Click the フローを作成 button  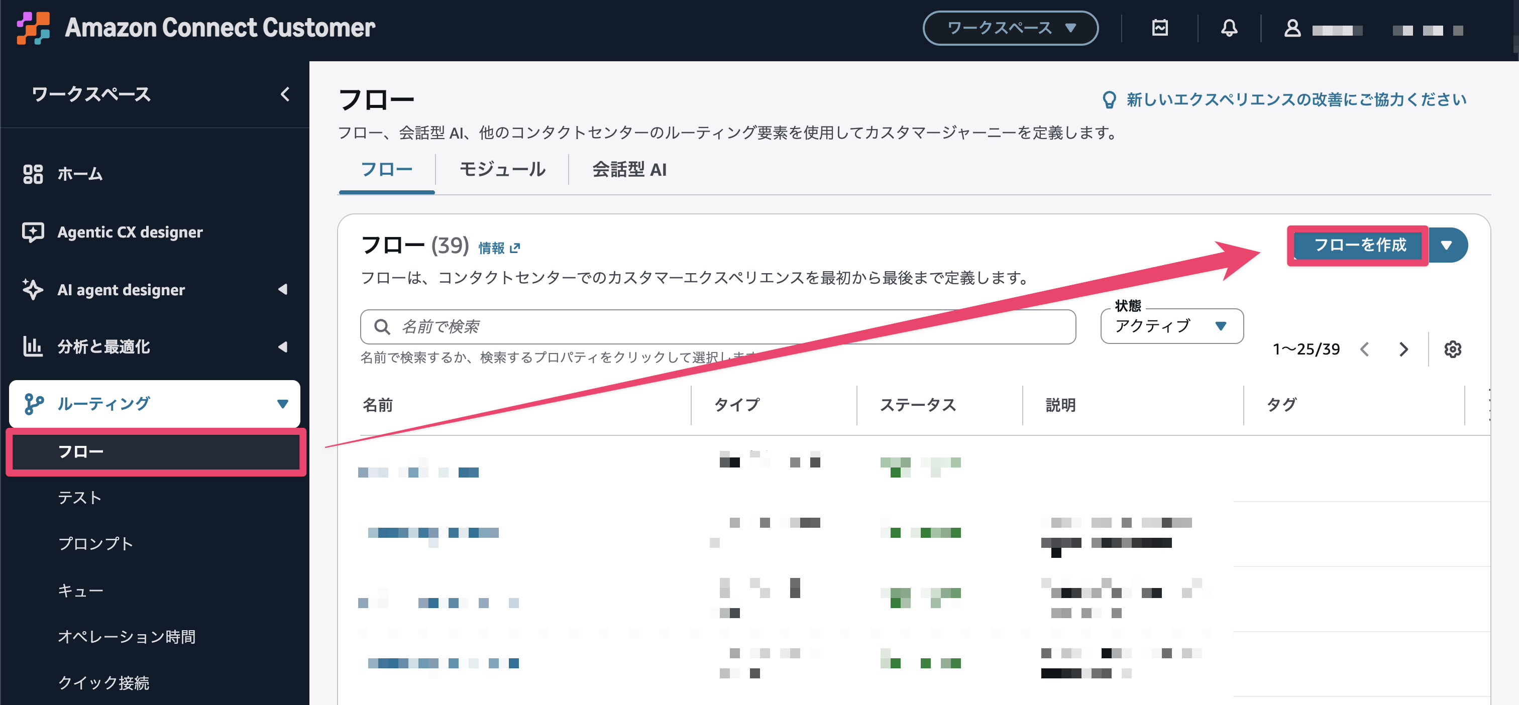tap(1359, 245)
